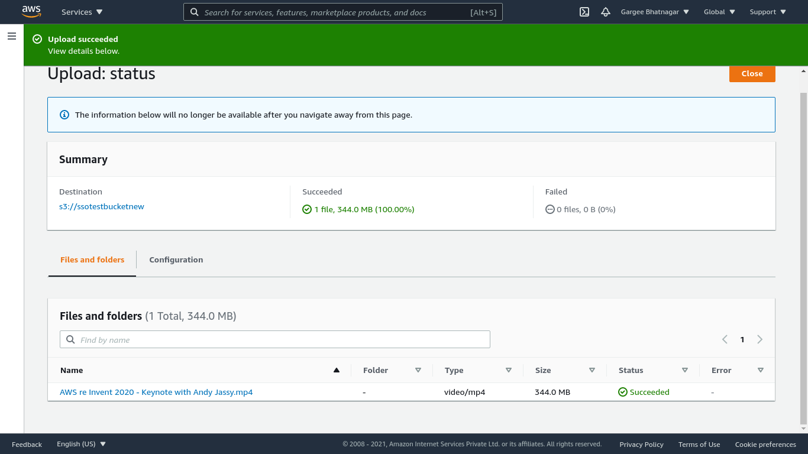
Task: Click the video/mp4 type cell
Action: click(464, 392)
